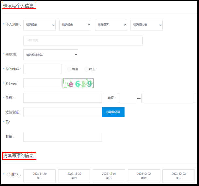Click the 邮箱 email input field
Screen dimensions: 199x186
click(x=63, y=137)
